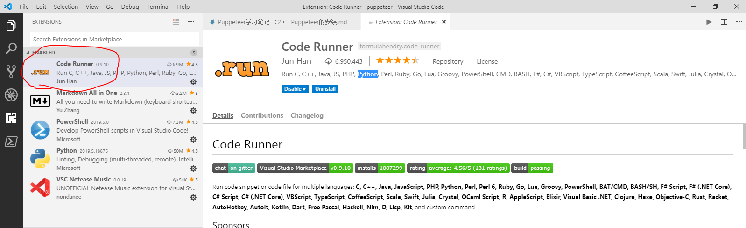This screenshot has width=746, height=228.
Task: Open the Repository link
Action: 448,61
